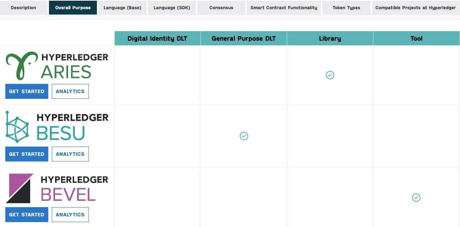Click the Digital Identity DLT column header
This screenshot has width=460, height=227.
click(x=158, y=39)
